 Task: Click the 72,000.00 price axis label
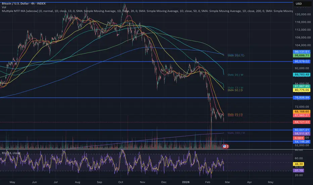pos(303,107)
